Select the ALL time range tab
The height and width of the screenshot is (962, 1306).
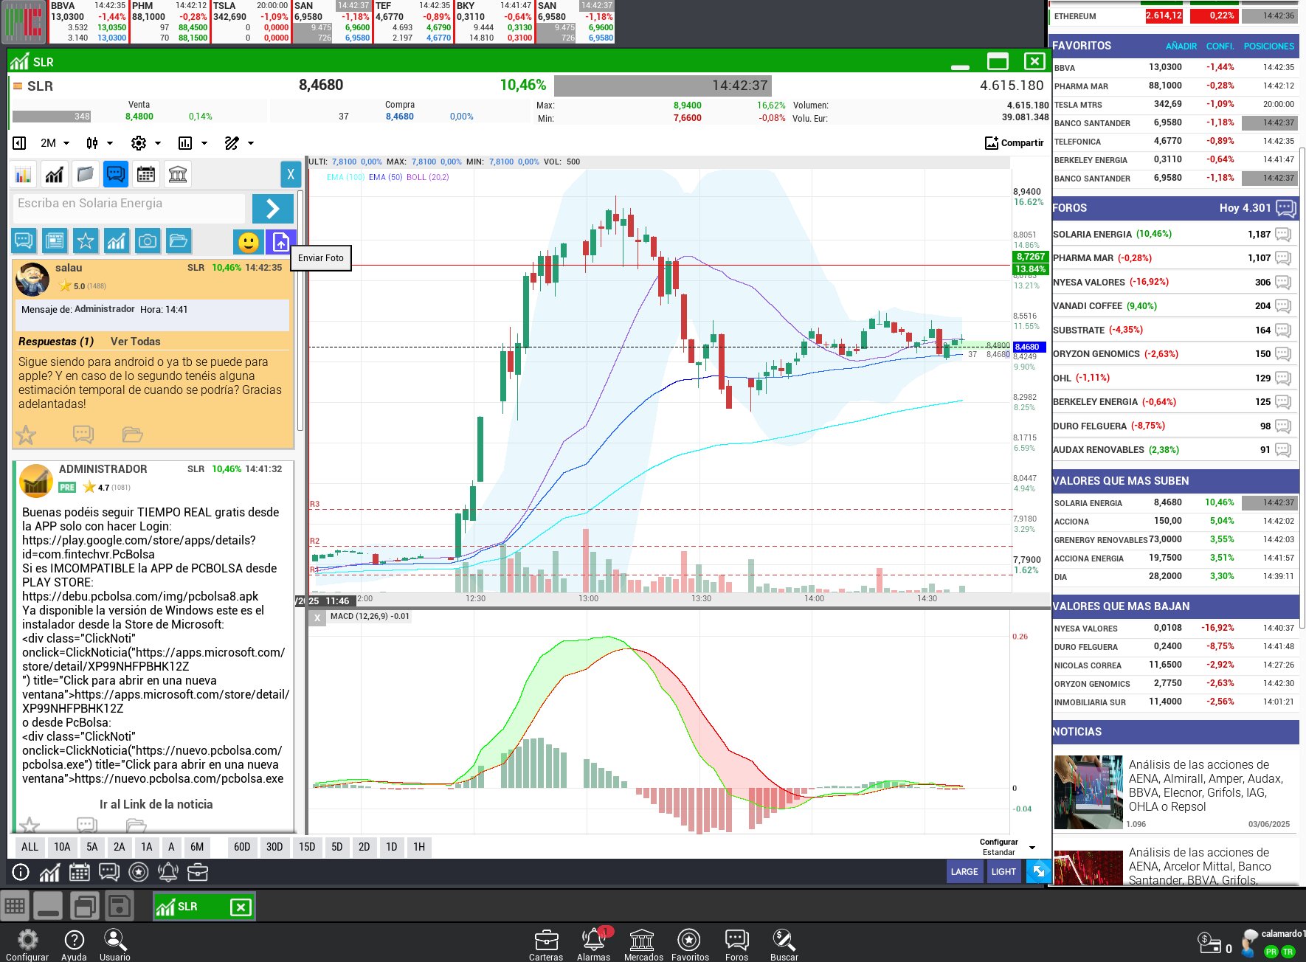30,847
